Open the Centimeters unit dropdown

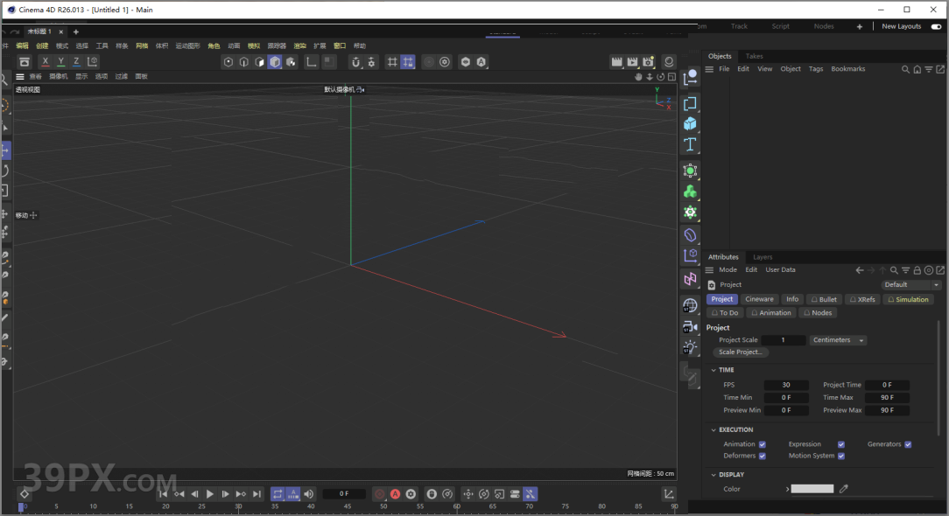[x=838, y=340]
